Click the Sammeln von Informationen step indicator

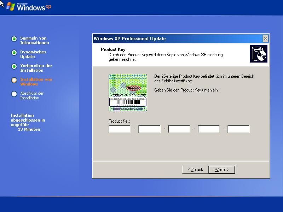coord(14,39)
